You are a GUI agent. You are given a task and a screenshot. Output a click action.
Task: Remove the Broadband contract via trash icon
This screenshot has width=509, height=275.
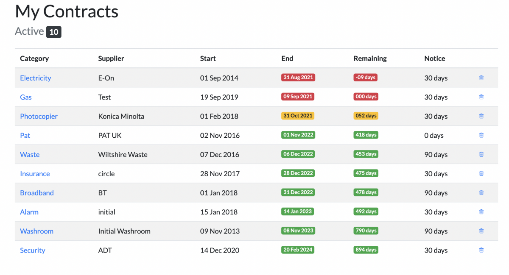point(481,192)
